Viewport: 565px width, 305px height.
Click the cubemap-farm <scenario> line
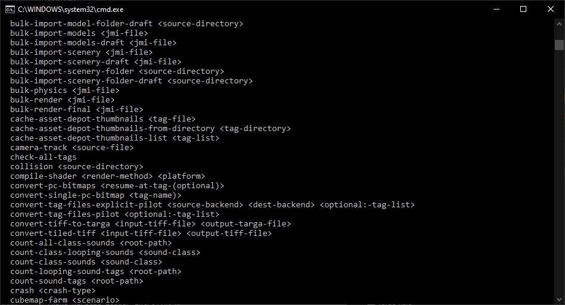[64, 300]
